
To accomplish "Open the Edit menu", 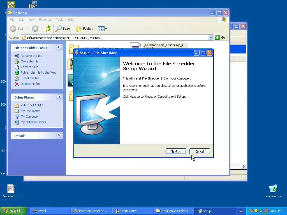I will point(21,20).
